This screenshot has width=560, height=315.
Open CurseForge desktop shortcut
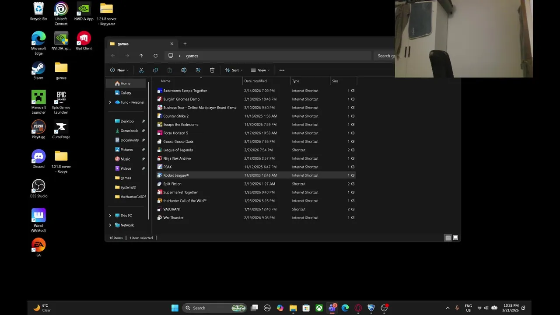pos(61,129)
